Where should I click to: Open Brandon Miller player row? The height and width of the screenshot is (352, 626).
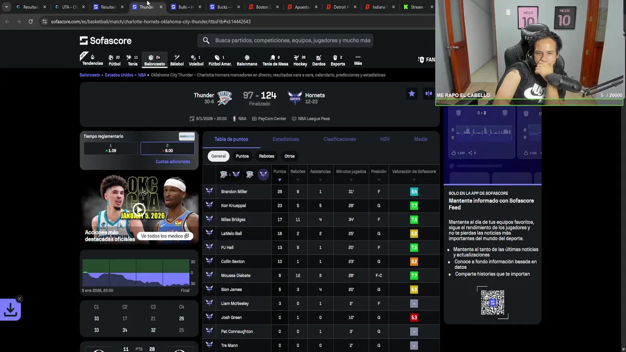(320, 192)
